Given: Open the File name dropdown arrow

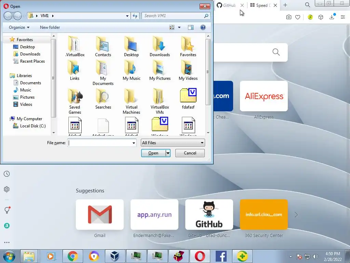Looking at the screenshot, I should coord(134,143).
